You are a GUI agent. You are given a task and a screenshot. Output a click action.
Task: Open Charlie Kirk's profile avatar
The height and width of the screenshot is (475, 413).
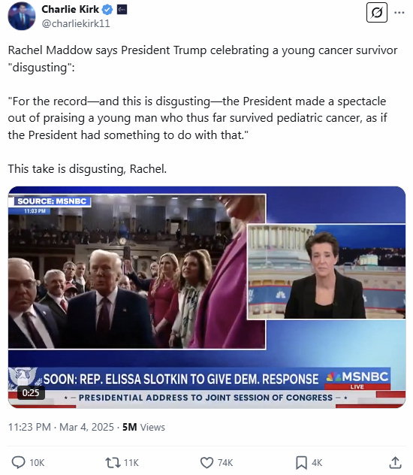click(x=22, y=16)
